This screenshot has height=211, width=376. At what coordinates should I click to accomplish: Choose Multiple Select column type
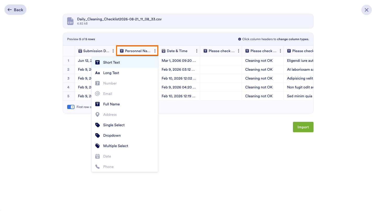[125, 146]
